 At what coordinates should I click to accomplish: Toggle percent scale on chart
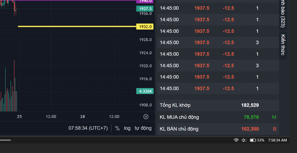pyautogui.click(x=118, y=128)
